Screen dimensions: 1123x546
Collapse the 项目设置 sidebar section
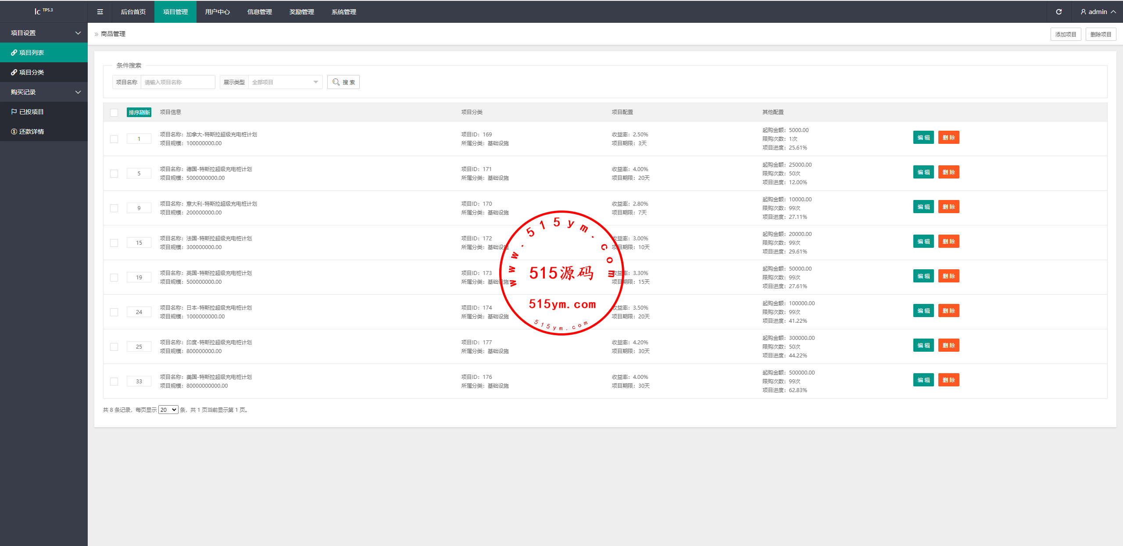click(x=44, y=33)
